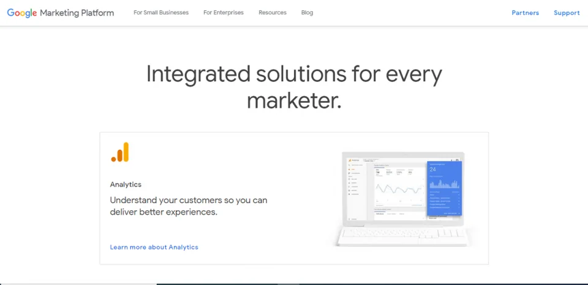588x285 pixels.
Task: Go to the Blog page
Action: pyautogui.click(x=307, y=13)
